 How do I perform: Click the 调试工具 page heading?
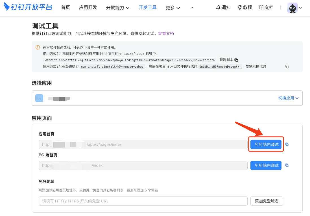tap(45, 26)
